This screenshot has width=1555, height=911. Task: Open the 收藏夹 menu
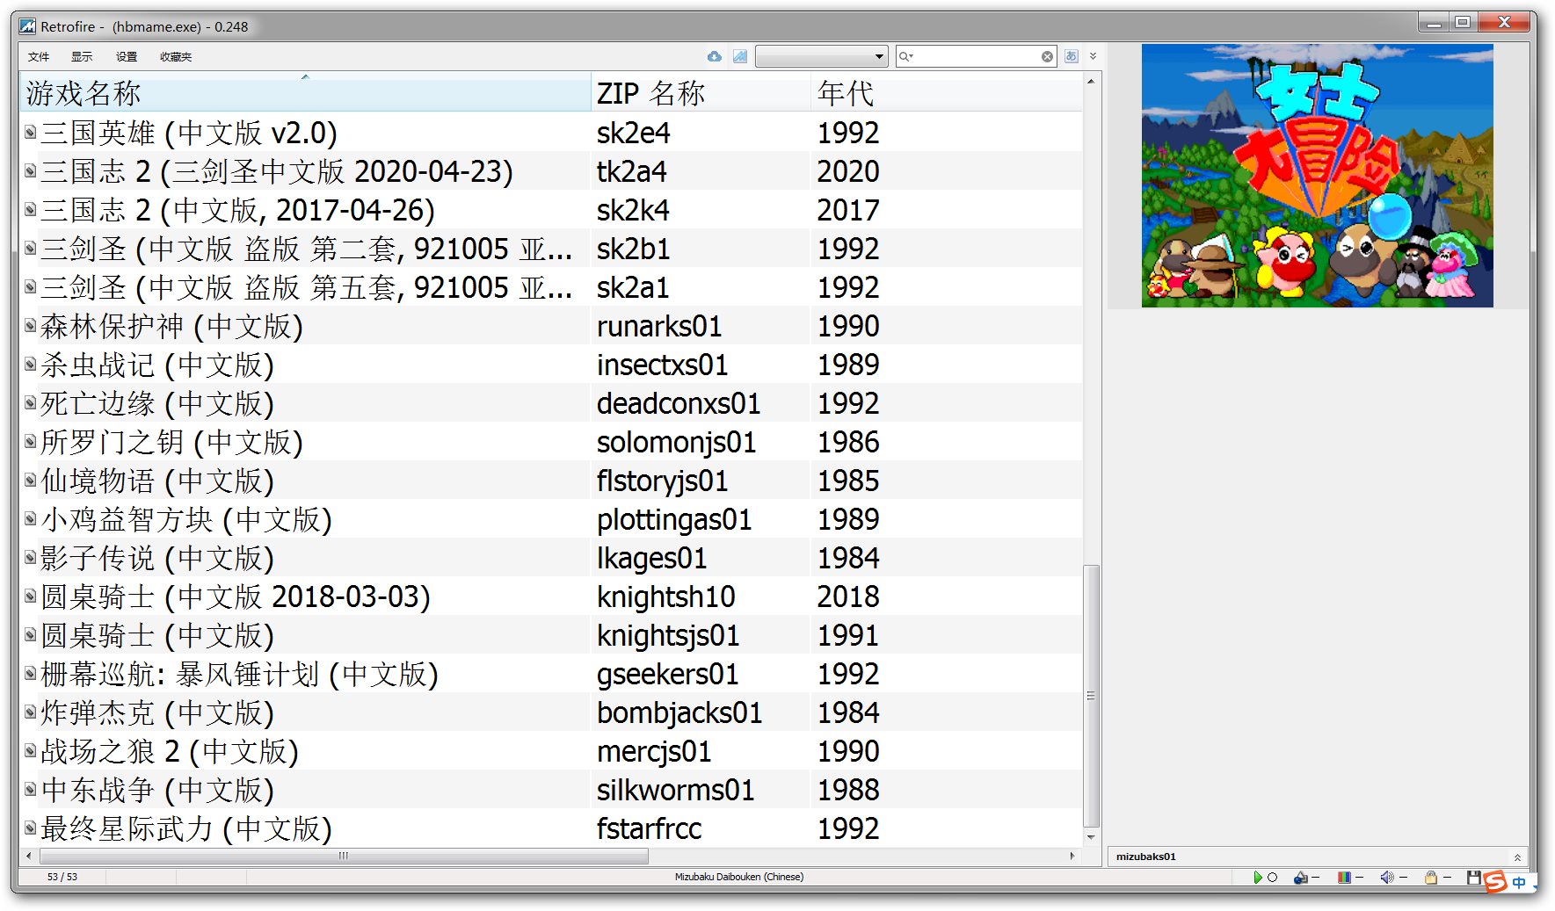(176, 57)
